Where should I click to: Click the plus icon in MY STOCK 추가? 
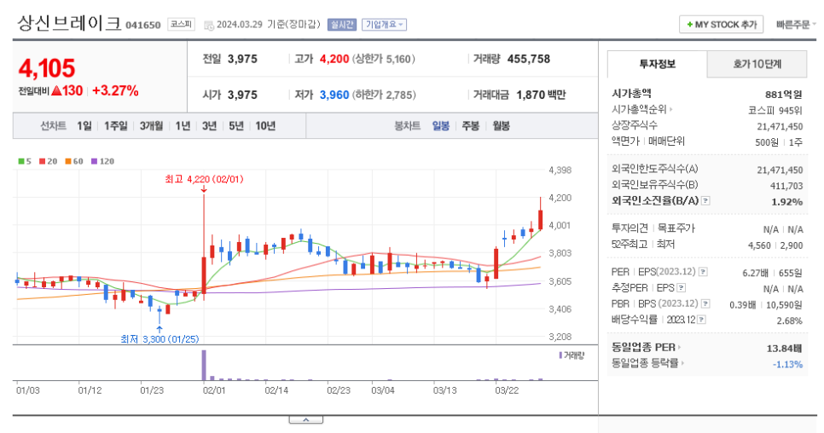(x=689, y=25)
